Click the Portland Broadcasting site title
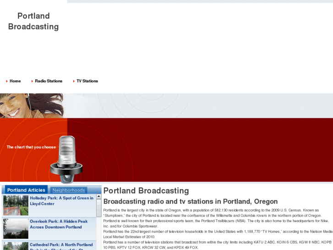Viewport: 333px width, 250px height. click(33, 21)
